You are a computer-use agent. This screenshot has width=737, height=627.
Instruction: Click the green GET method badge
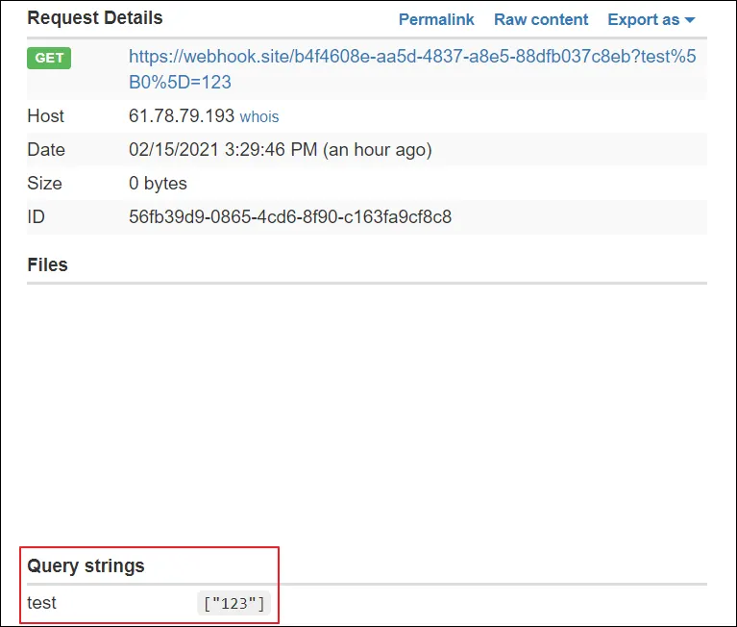point(49,58)
